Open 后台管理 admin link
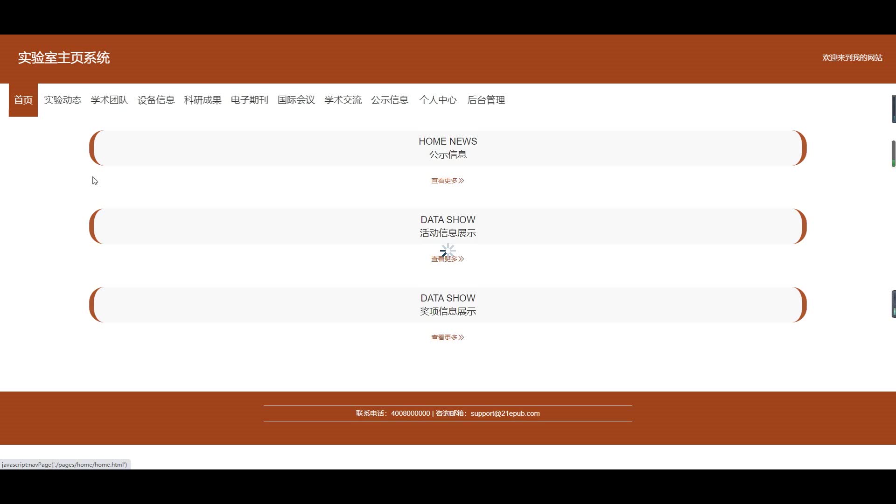This screenshot has width=896, height=504. pos(486,100)
